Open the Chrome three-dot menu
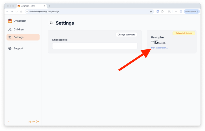 click(x=198, y=11)
